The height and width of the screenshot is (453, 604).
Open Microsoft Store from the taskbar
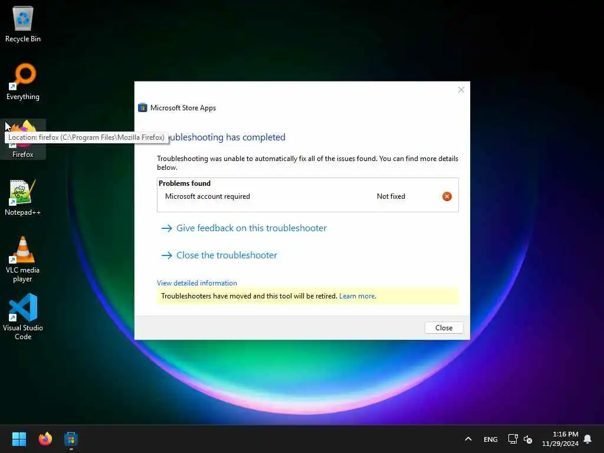pyautogui.click(x=71, y=439)
